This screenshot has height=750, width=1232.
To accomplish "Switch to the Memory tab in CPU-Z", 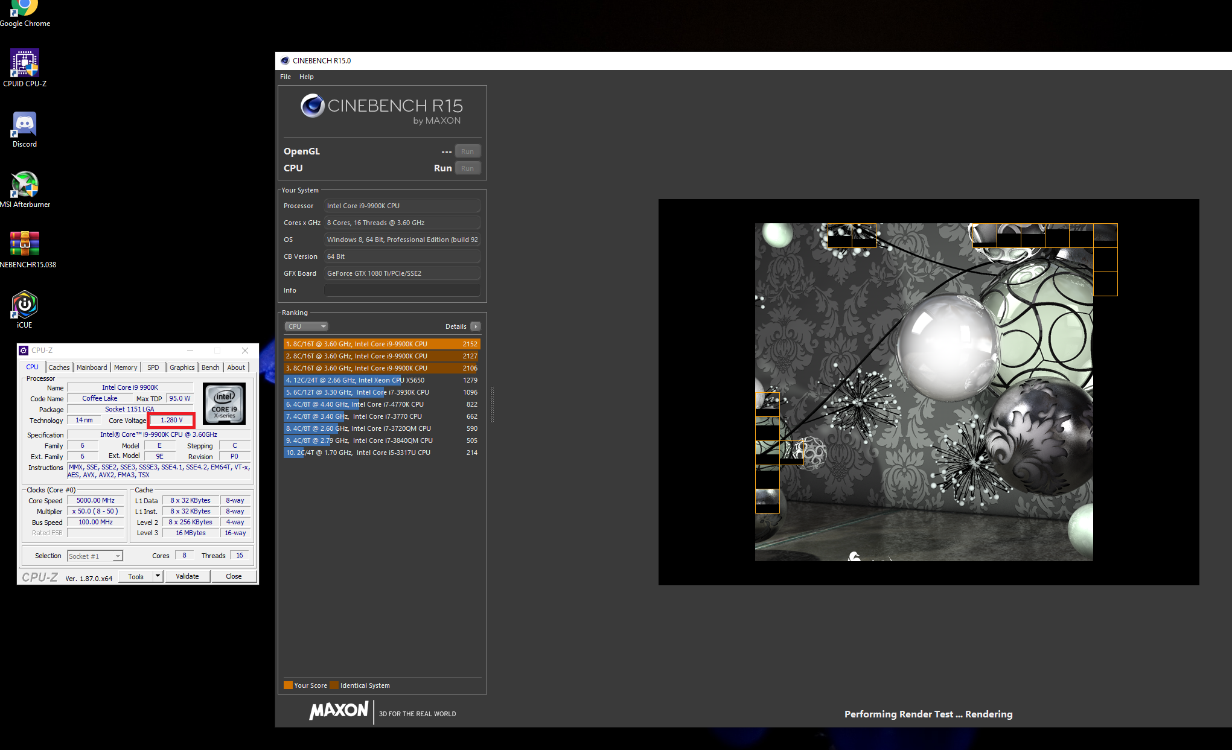I will click(x=126, y=367).
